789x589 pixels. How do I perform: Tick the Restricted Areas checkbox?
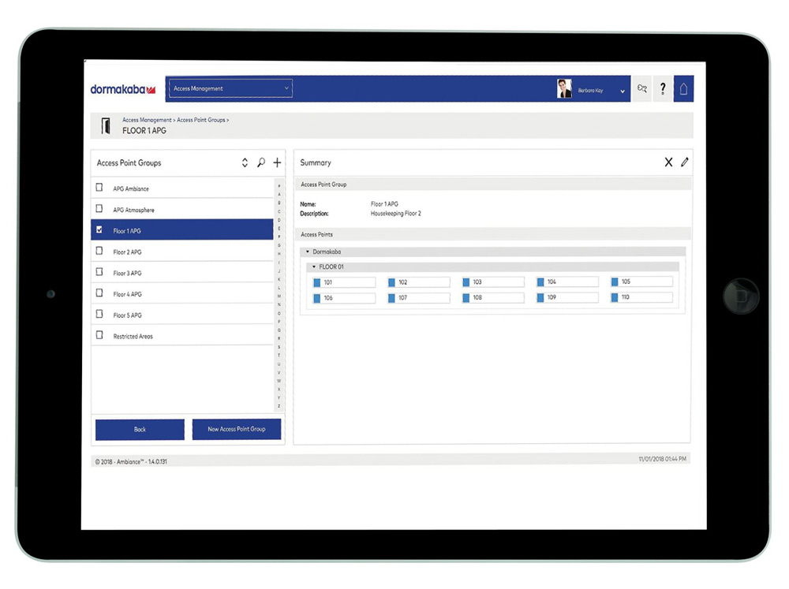pos(99,335)
